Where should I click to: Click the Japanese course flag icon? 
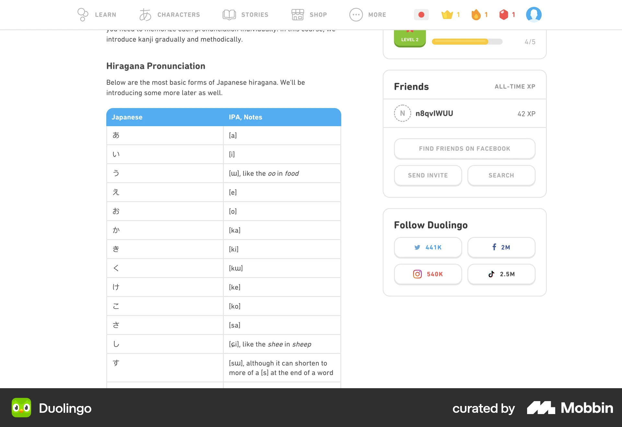tap(421, 15)
